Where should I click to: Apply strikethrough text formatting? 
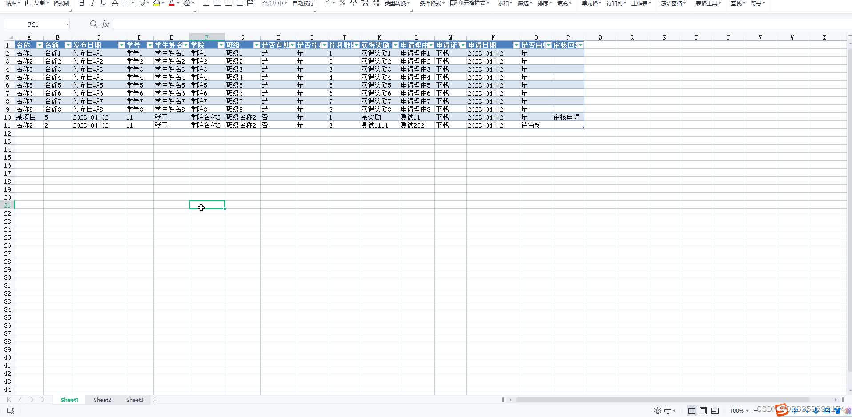coord(115,3)
